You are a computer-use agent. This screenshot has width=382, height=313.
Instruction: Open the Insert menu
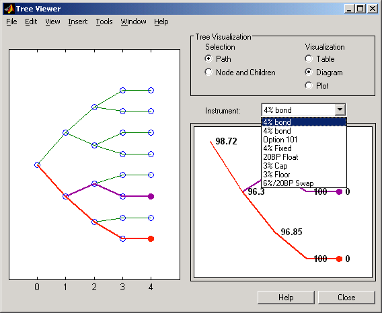click(78, 21)
